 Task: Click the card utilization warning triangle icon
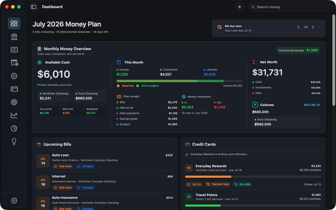187,154
